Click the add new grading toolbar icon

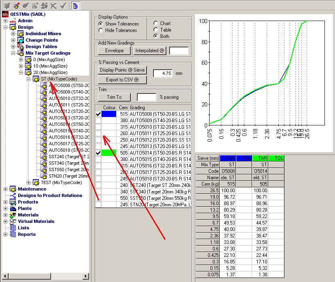coord(17,6)
